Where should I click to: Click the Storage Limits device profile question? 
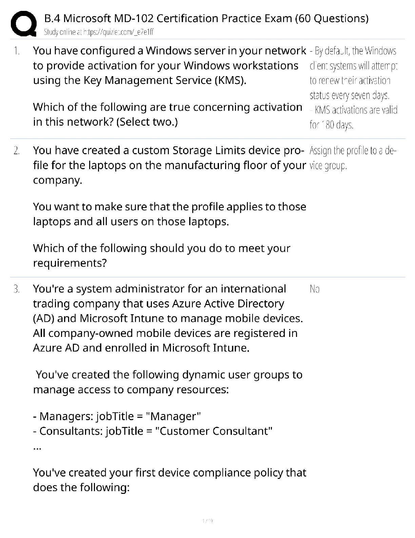169,165
